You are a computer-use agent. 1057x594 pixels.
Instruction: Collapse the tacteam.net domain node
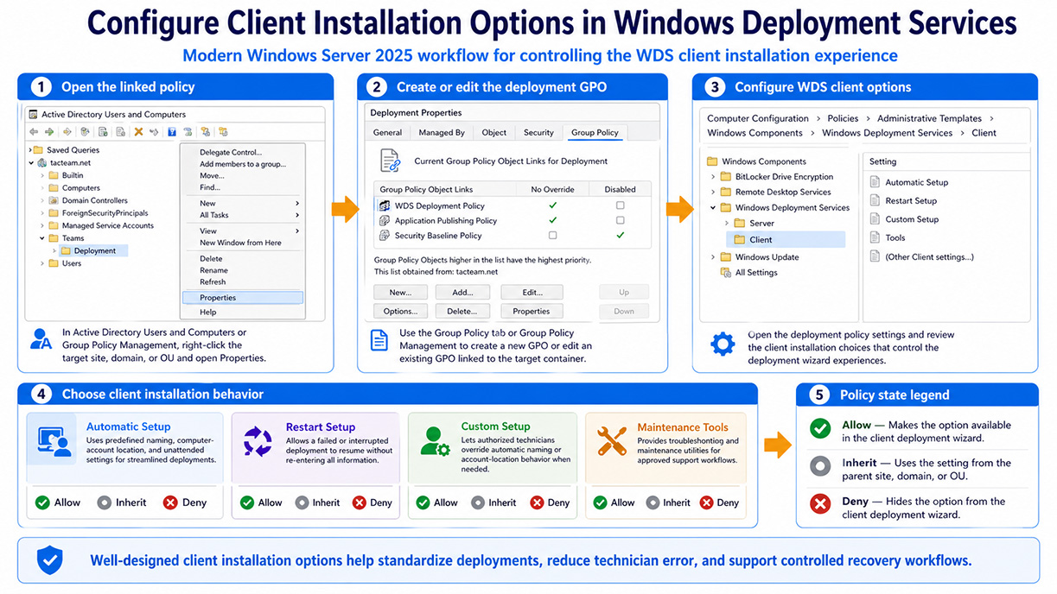[32, 162]
